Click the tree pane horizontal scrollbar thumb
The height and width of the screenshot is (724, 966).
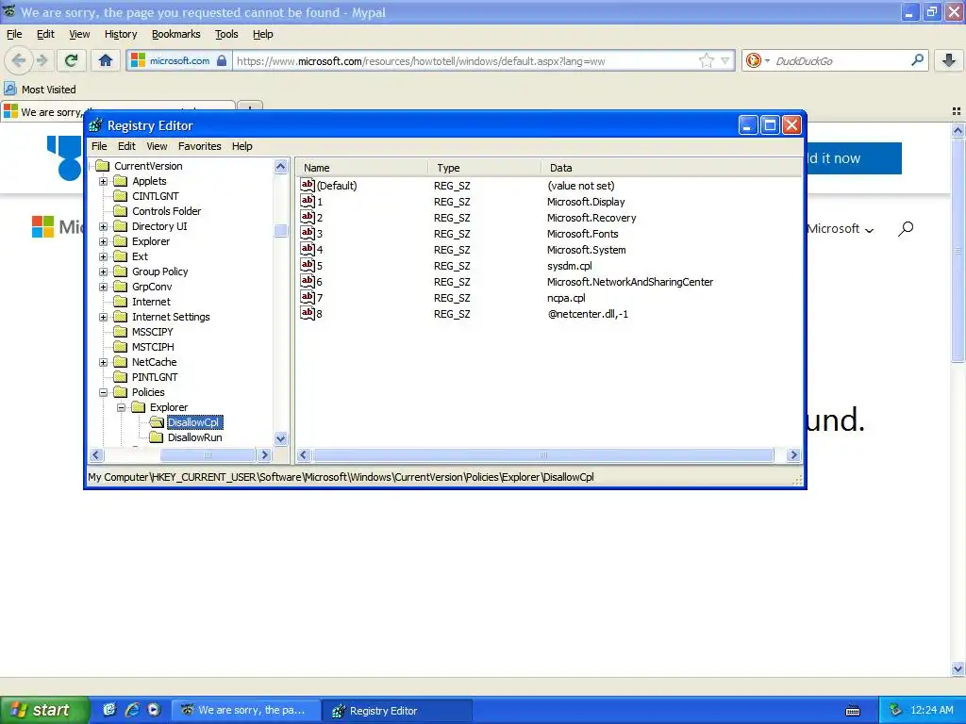click(x=208, y=455)
